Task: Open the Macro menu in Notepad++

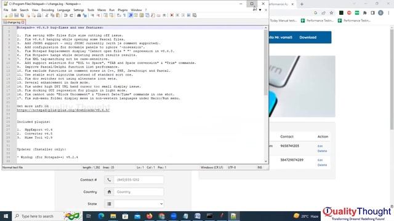Action: [x=102, y=10]
